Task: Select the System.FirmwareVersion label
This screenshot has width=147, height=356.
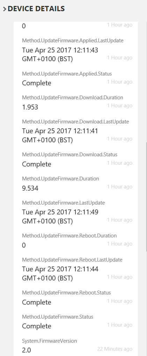Action: (x=50, y=341)
